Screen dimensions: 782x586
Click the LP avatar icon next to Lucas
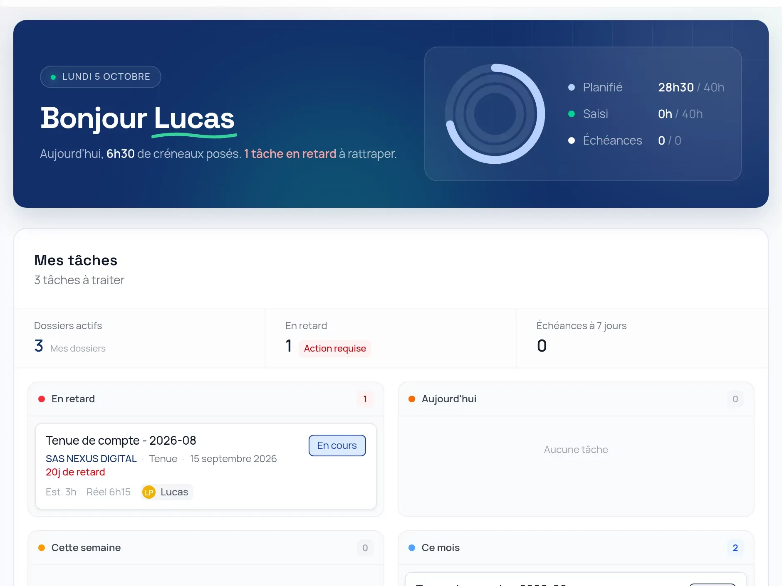148,492
